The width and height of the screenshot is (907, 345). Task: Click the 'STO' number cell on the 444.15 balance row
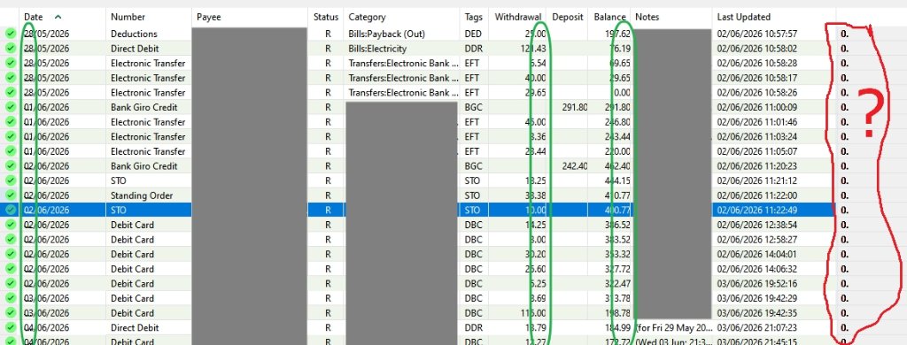(118, 180)
